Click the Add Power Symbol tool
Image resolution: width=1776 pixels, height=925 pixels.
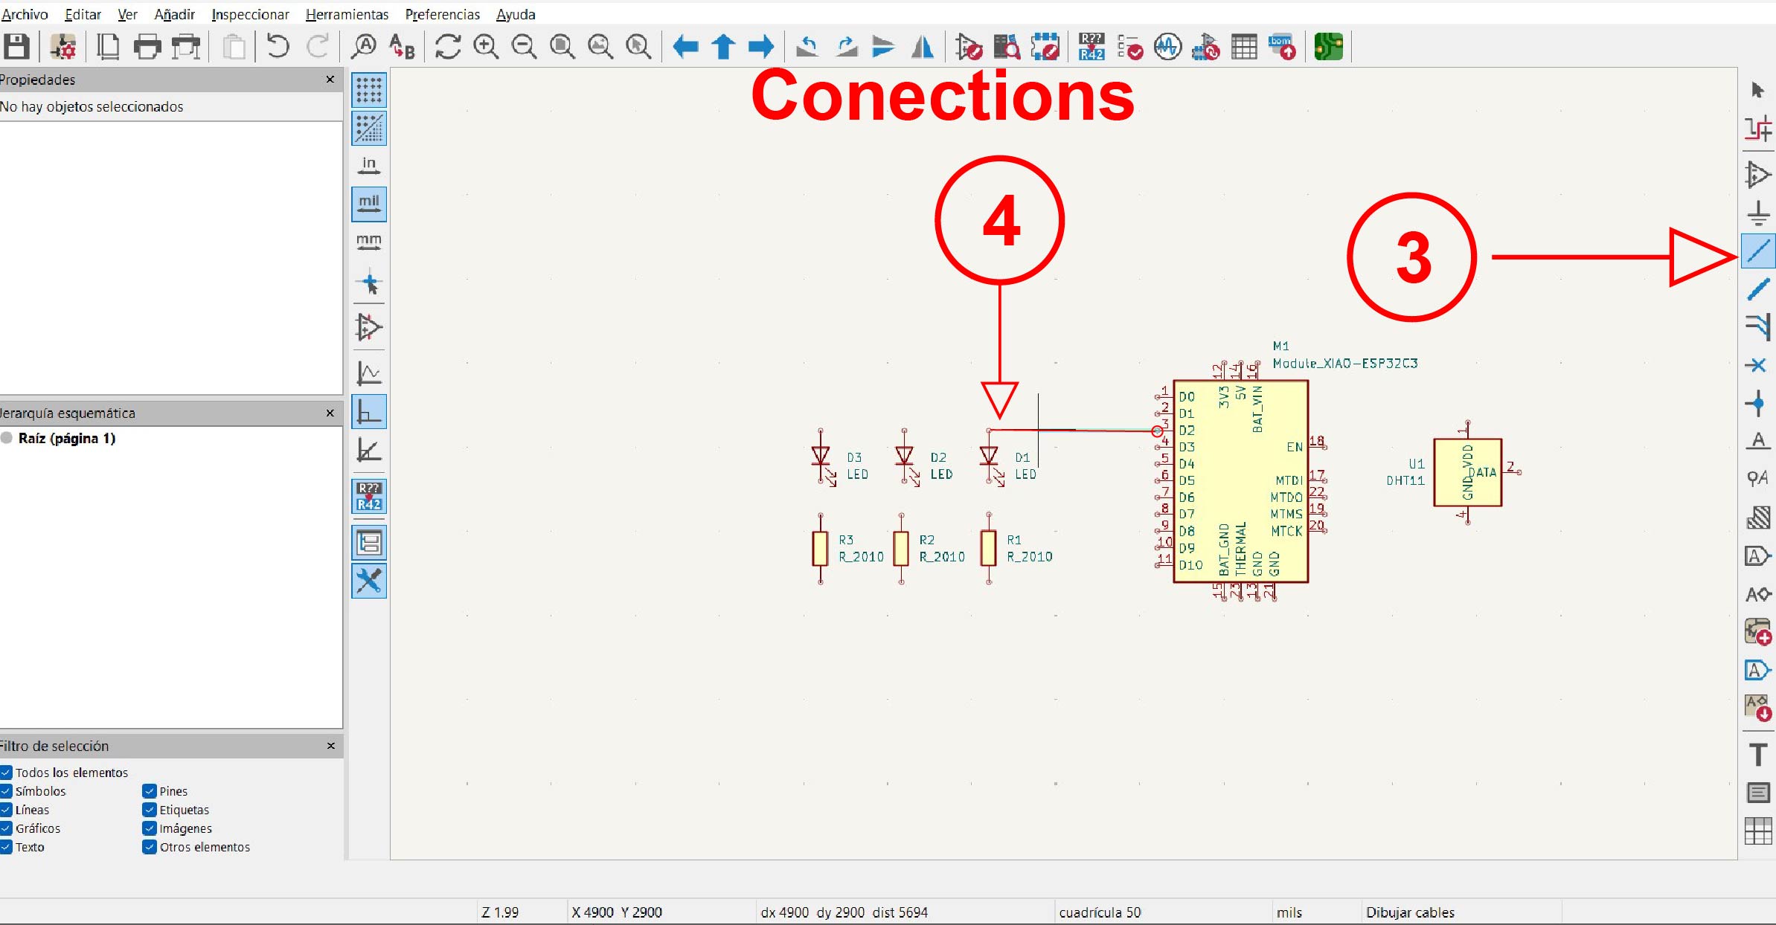[1758, 213]
